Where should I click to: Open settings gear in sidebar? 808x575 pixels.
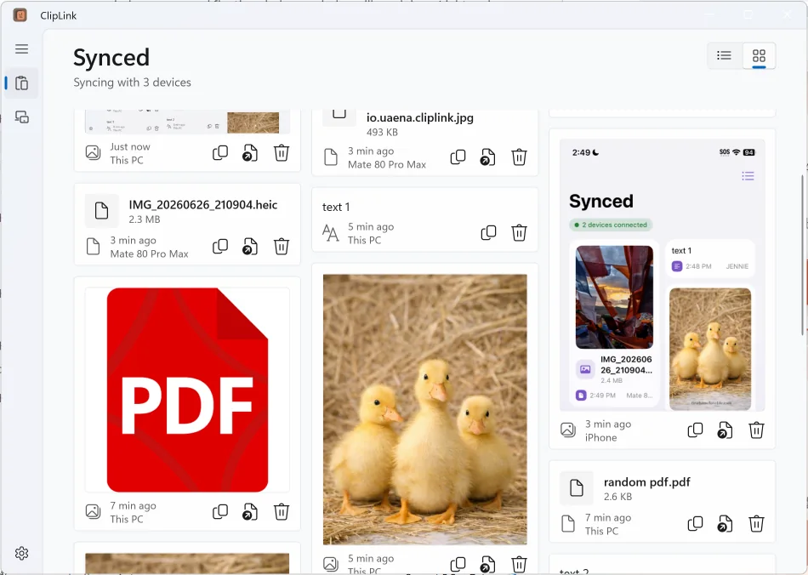point(21,553)
